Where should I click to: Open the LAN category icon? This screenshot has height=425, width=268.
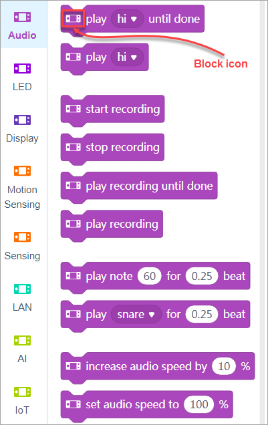[22, 289]
